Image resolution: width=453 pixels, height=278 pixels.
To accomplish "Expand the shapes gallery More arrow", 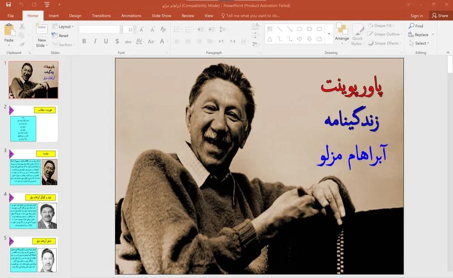I will click(329, 34).
